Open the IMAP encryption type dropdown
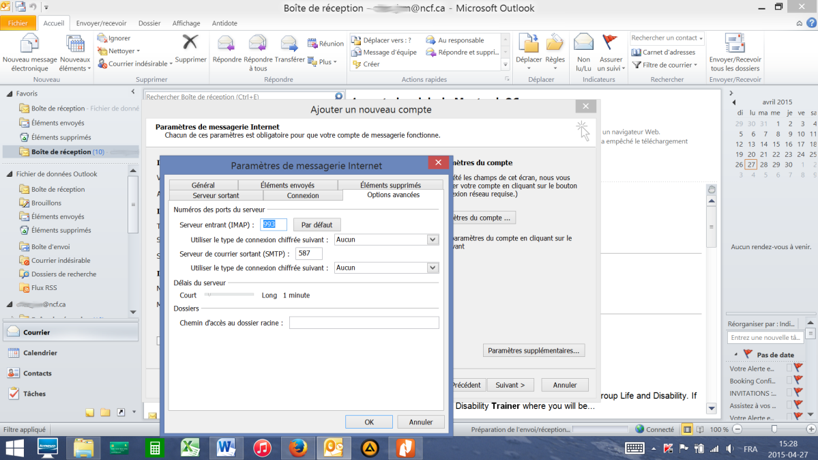This screenshot has width=818, height=460. click(x=433, y=240)
